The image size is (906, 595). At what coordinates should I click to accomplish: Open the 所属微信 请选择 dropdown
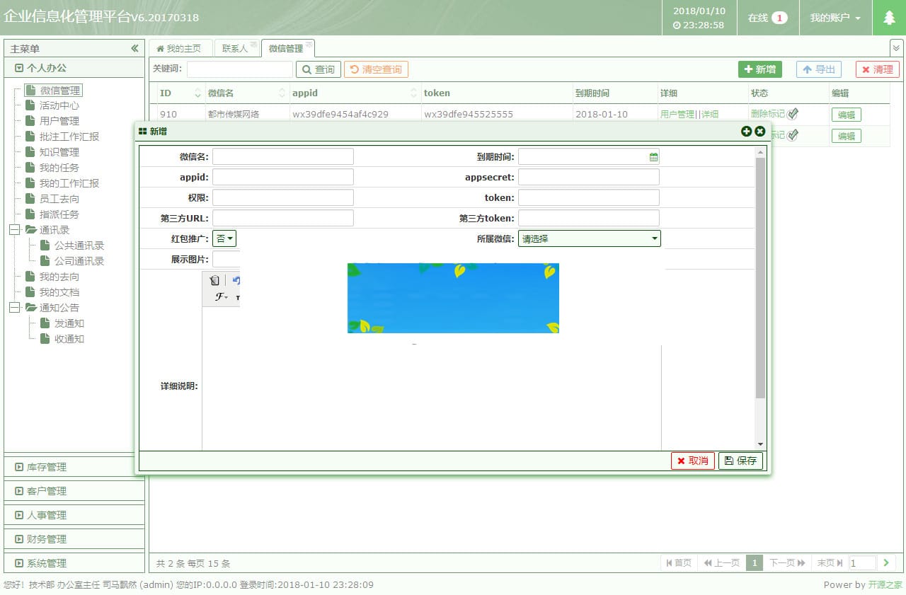click(589, 238)
